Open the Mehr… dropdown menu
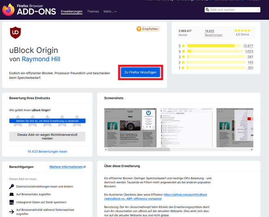Image resolution: width=269 pixels, height=217 pixels. point(110,12)
